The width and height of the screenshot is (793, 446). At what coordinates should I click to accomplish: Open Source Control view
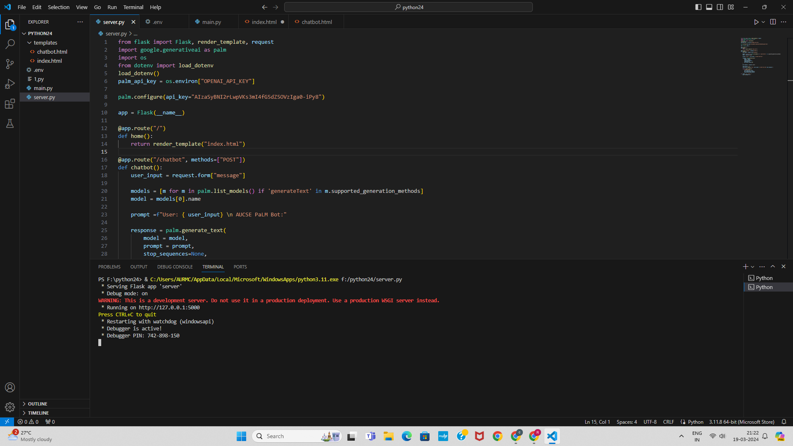point(10,64)
